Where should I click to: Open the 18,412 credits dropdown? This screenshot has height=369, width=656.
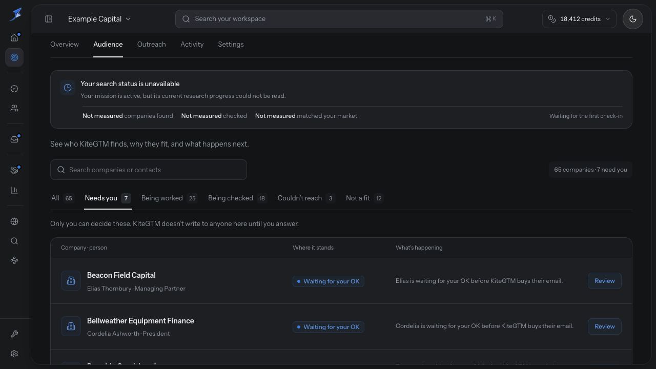point(579,19)
